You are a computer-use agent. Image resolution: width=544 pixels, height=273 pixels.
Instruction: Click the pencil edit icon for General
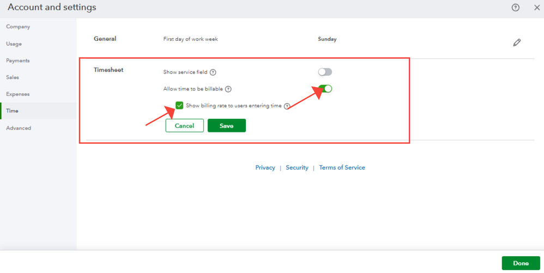517,43
